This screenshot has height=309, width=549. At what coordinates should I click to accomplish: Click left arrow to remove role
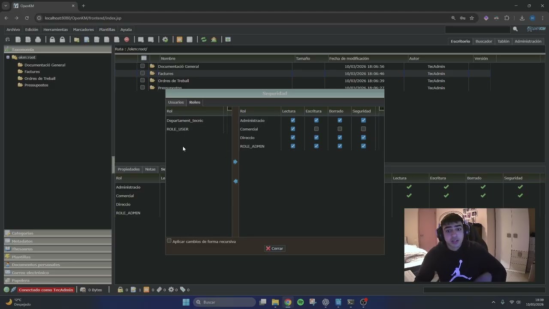point(235,181)
